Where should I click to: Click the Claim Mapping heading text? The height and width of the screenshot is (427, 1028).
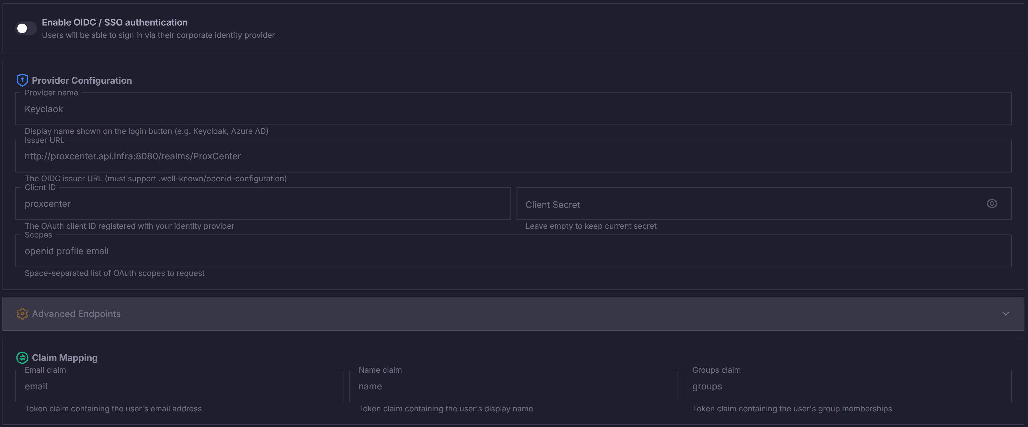[65, 358]
